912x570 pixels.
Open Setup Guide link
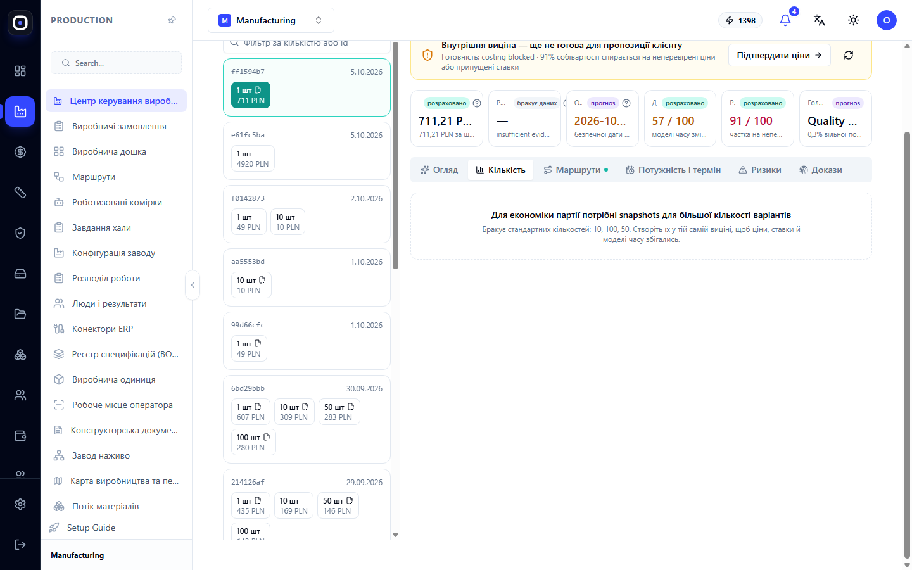pyautogui.click(x=91, y=528)
